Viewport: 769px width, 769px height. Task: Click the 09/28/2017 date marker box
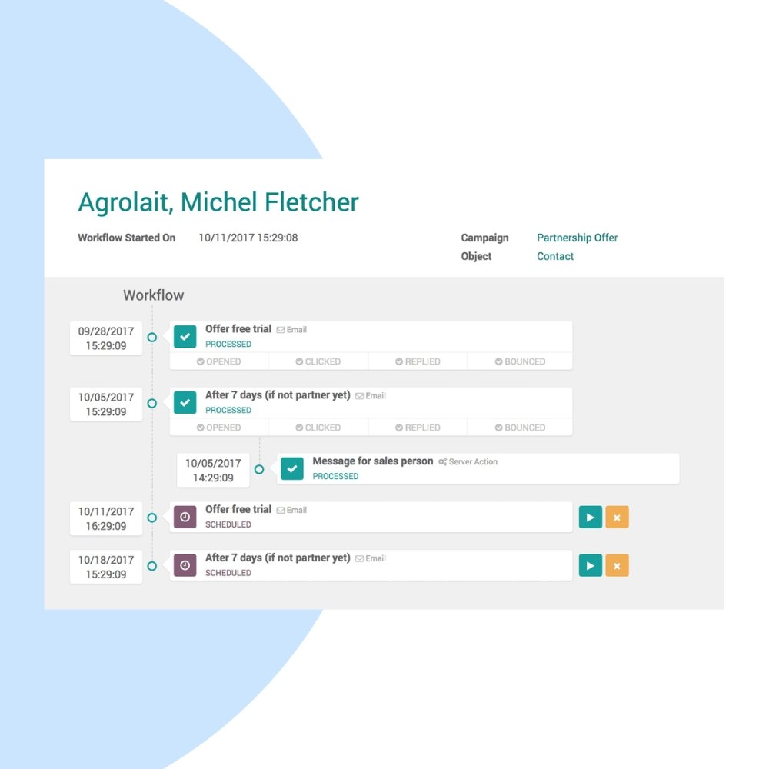(x=106, y=337)
